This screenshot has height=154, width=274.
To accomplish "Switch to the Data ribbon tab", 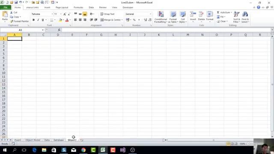I will click(91, 8).
